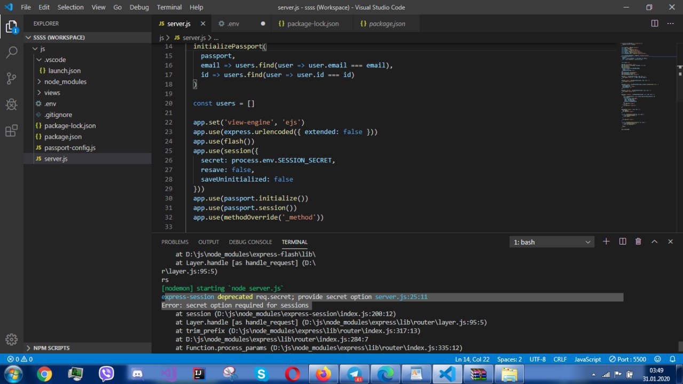
Task: Click Port : 5500 live server indicator
Action: 628,359
